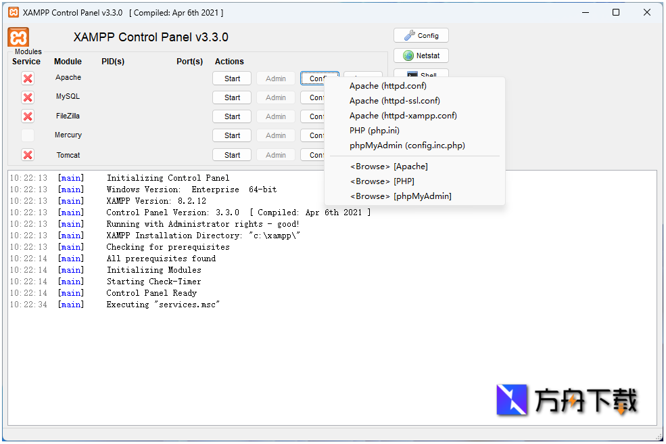This screenshot has height=444, width=666.
Task: Start the Apache module
Action: [x=232, y=79]
